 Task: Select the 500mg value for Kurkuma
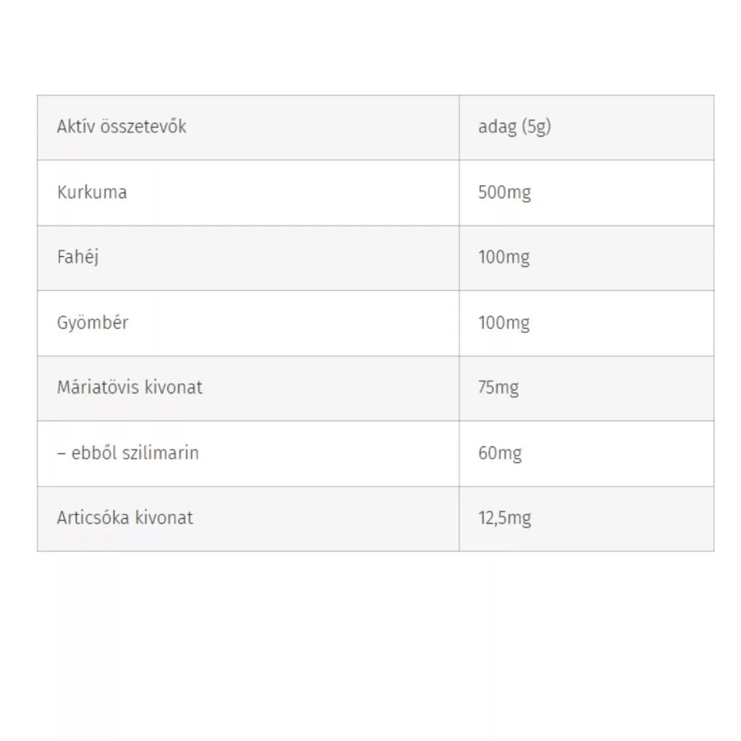tap(504, 192)
